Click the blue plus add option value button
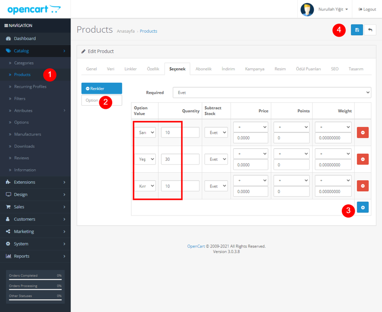382x312 pixels. 362,208
